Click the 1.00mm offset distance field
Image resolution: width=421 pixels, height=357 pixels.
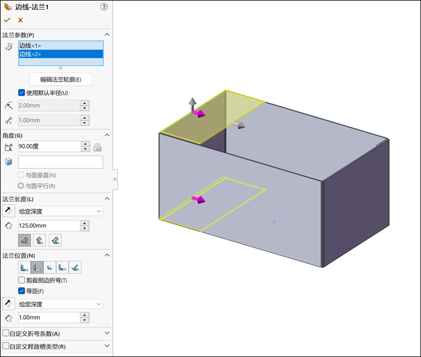tap(49, 317)
